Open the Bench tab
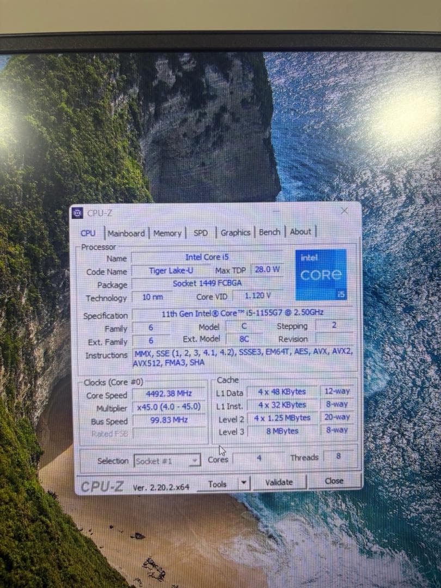Screen dimensions: 441x588 [269, 232]
